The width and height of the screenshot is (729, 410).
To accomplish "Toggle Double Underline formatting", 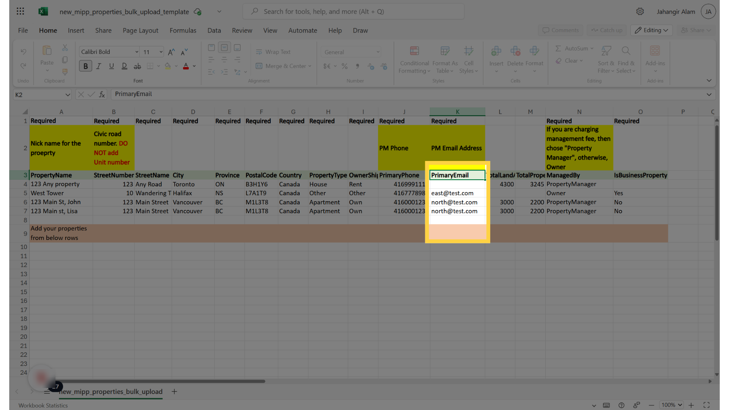I will 124,66.
